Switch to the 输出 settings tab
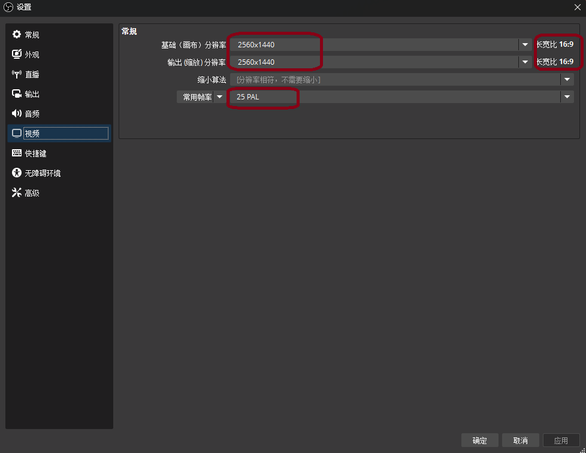This screenshot has height=453, width=586. coord(59,94)
